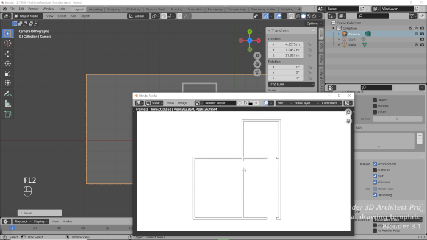Uncheck the Volumes checkbox
This screenshot has height=240, width=427.
375,182
